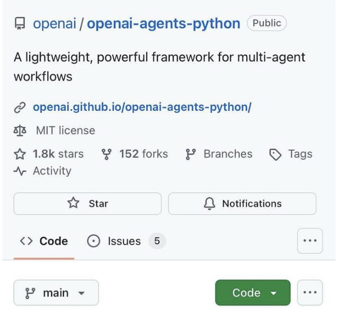Go to the openai owner profile
Image resolution: width=337 pixels, height=316 pixels.
[x=55, y=24]
